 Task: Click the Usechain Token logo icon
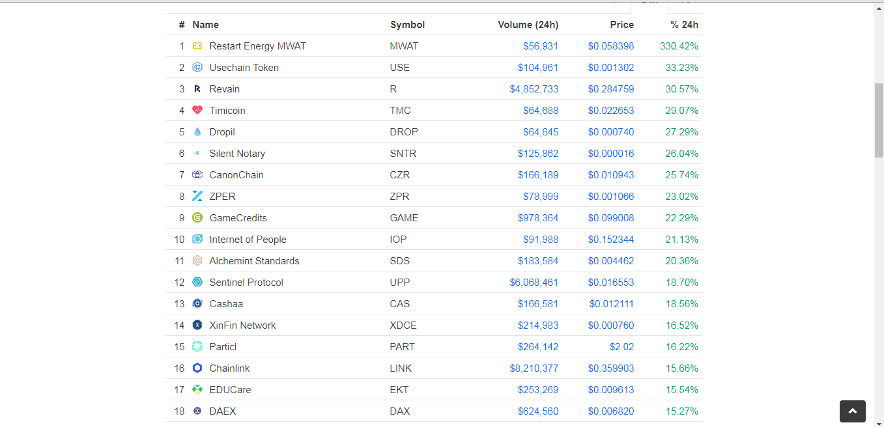[197, 68]
